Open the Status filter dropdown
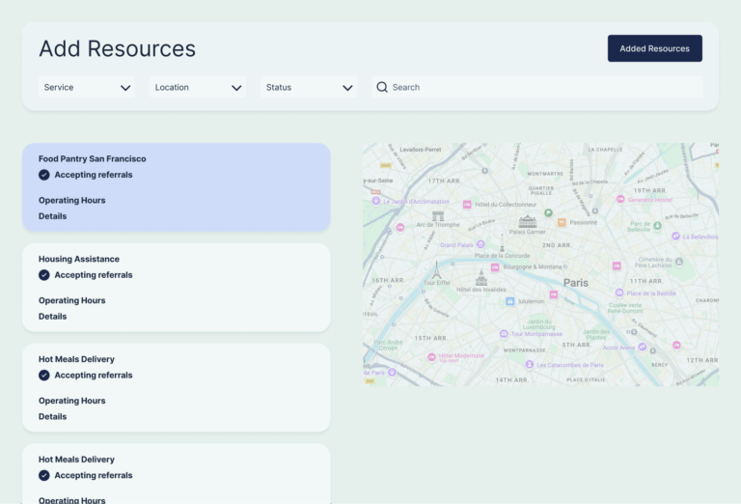 [309, 87]
